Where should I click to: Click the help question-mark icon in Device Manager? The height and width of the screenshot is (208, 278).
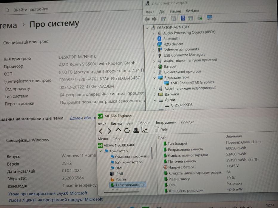tap(183, 18)
